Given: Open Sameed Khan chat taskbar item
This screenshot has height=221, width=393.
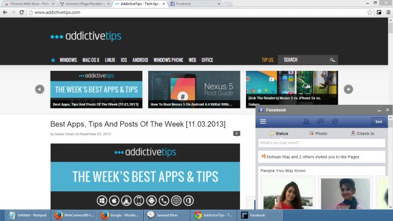Looking at the screenshot, I should pos(167,215).
